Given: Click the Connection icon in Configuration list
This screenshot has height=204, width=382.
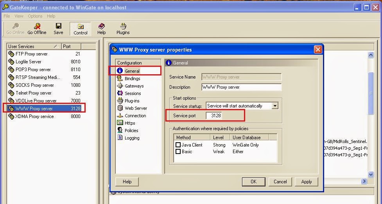Looking at the screenshot, I should (120, 115).
